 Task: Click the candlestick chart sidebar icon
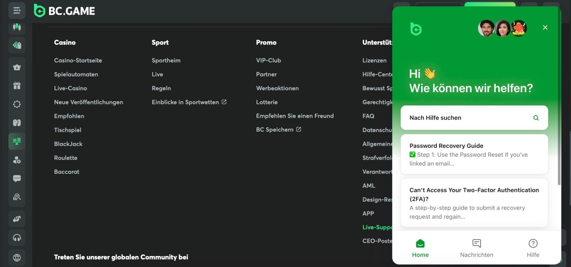[x=17, y=27]
